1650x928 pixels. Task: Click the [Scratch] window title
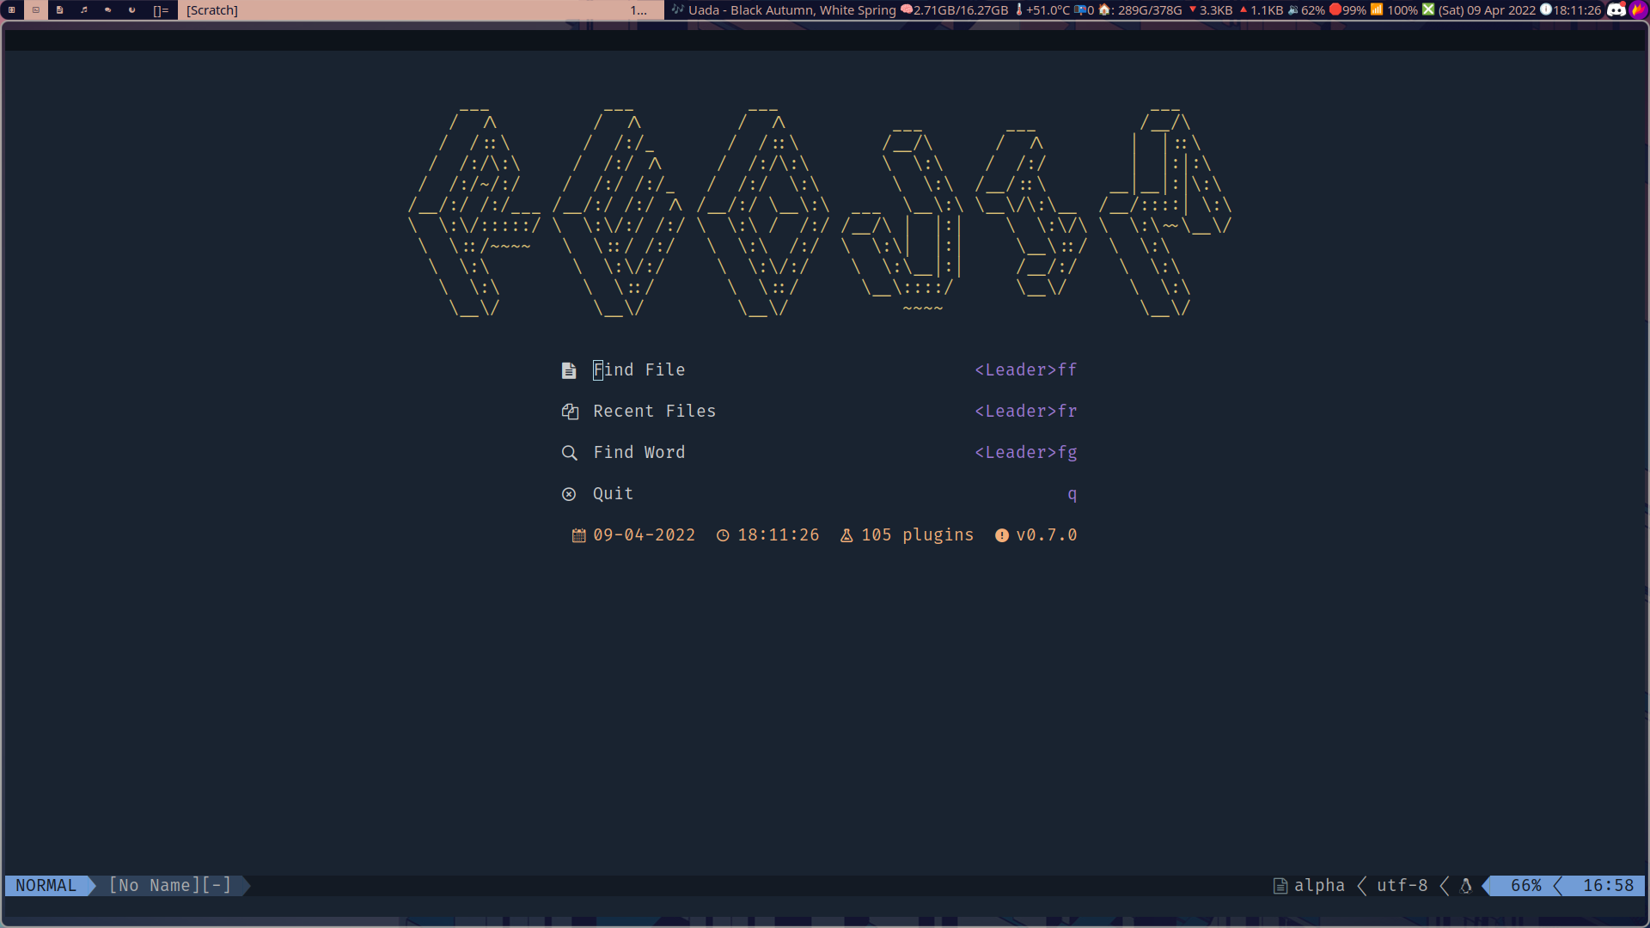212,10
